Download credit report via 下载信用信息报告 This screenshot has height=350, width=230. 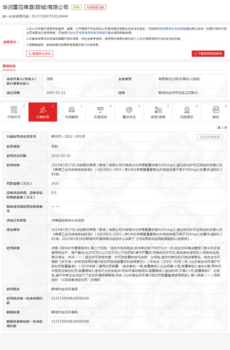coord(208,54)
